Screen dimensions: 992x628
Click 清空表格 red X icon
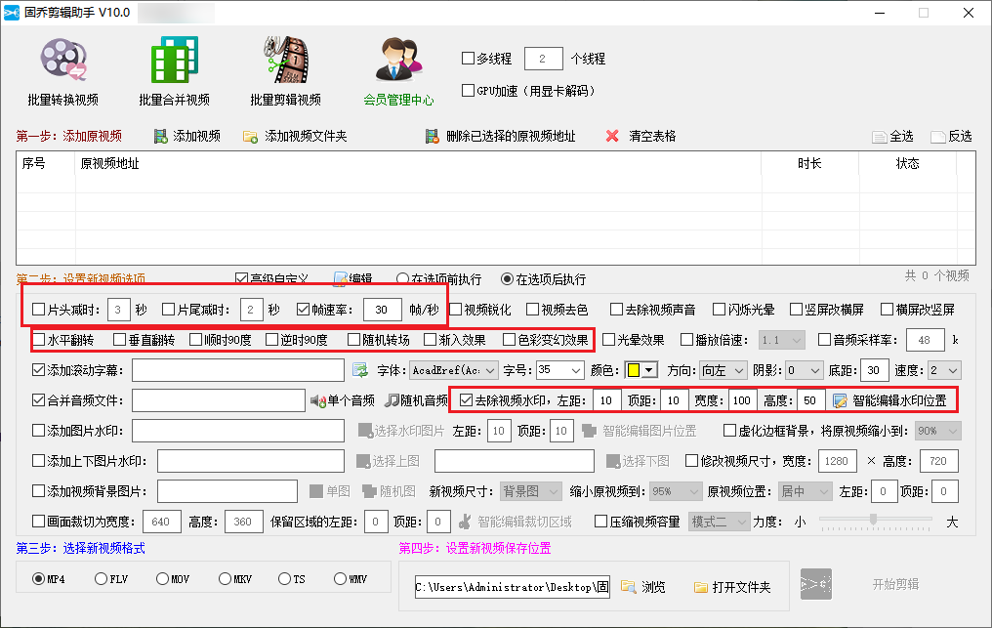pyautogui.click(x=612, y=136)
